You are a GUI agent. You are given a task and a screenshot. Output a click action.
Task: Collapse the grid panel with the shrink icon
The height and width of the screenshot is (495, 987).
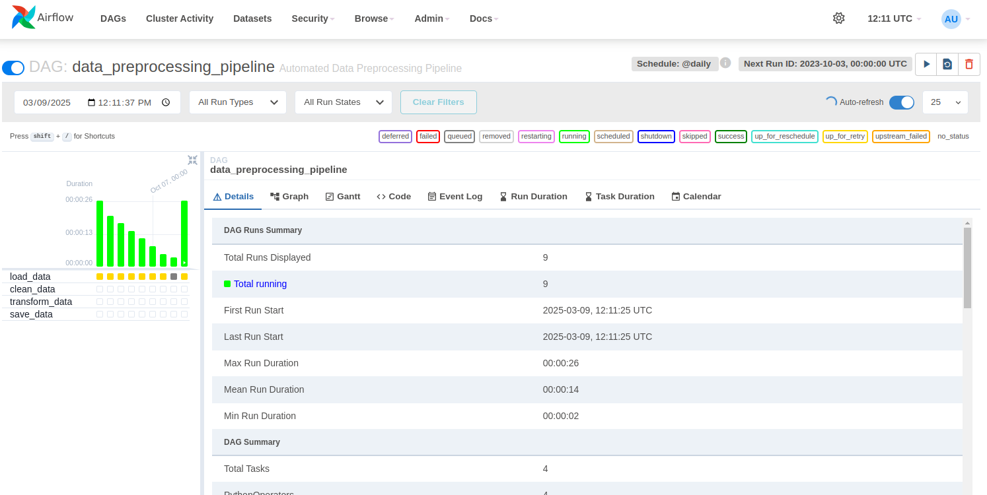point(192,160)
